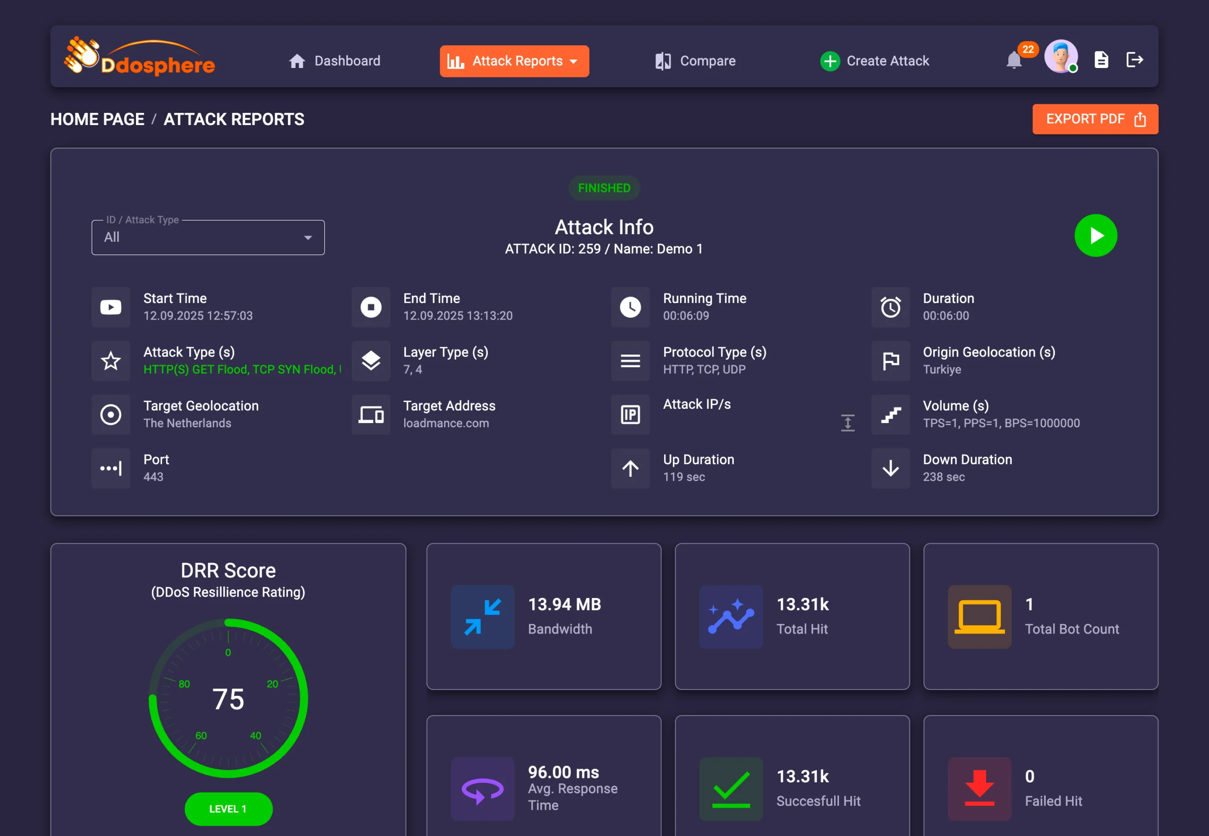Viewport: 1209px width, 836px height.
Task: Click the Ddosphere logo
Action: (x=139, y=57)
